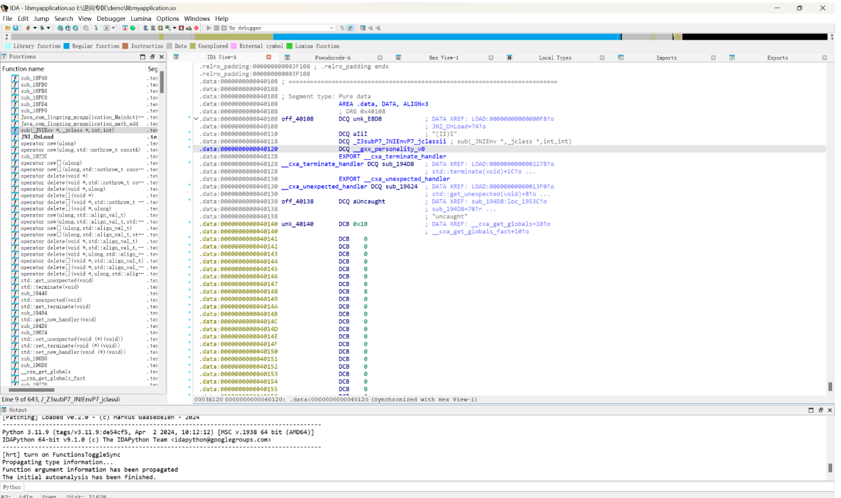This screenshot has width=841, height=498.
Task: Click the Python command input field
Action: tap(430, 487)
